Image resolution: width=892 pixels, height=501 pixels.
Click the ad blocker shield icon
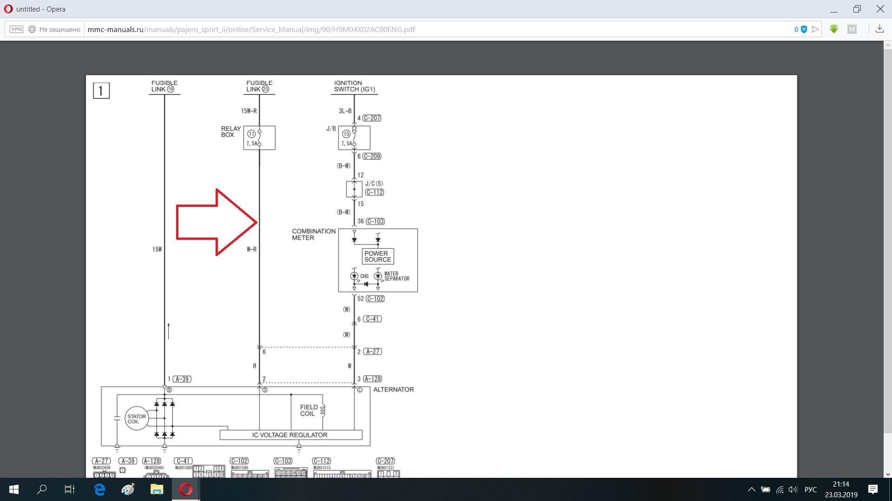click(804, 29)
